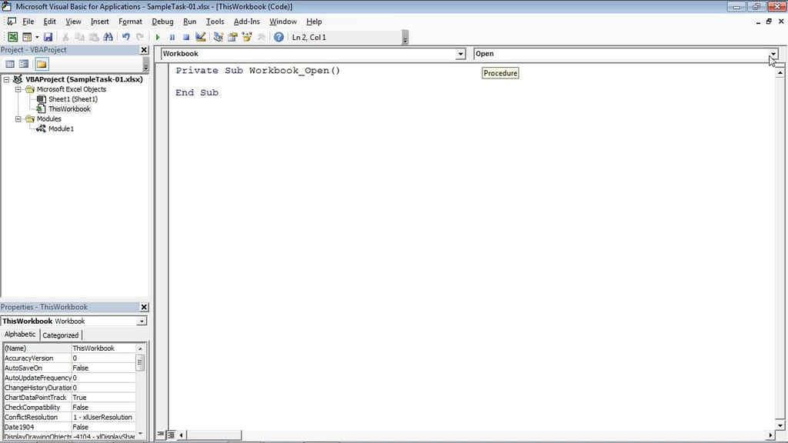Click the Cut scissors icon
788x443 pixels.
tap(65, 37)
